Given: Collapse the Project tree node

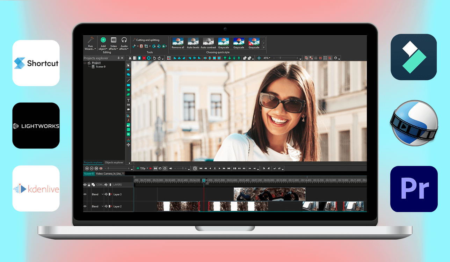Looking at the screenshot, I should 85,63.
